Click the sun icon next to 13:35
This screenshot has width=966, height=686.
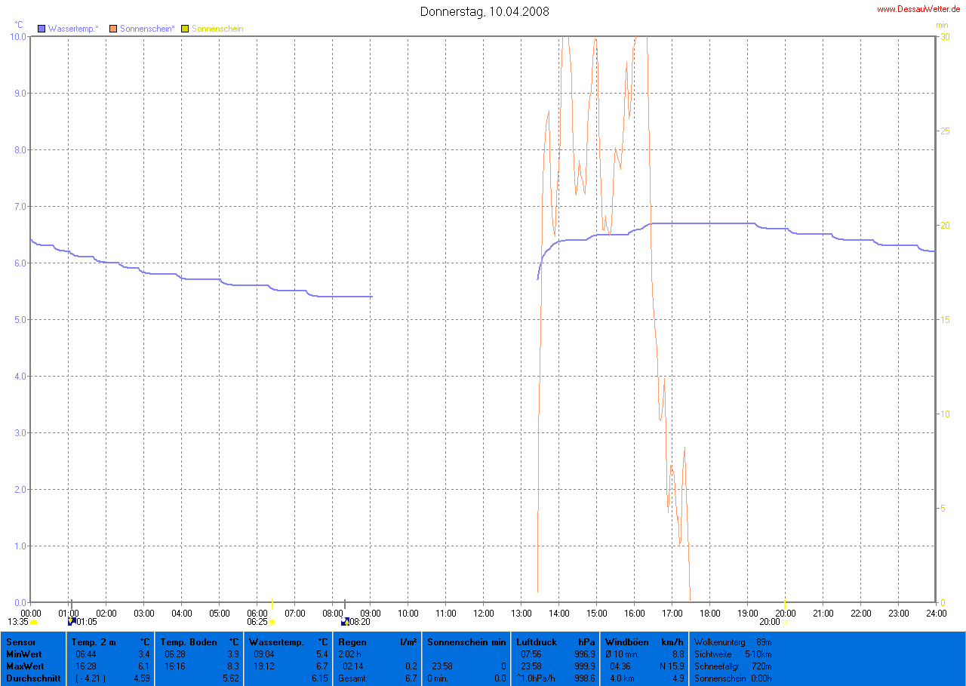pos(34,622)
